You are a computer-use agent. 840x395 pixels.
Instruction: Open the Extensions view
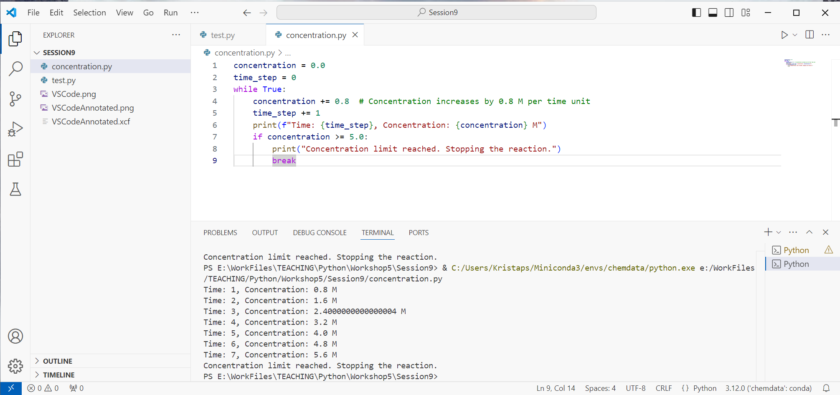pos(15,159)
